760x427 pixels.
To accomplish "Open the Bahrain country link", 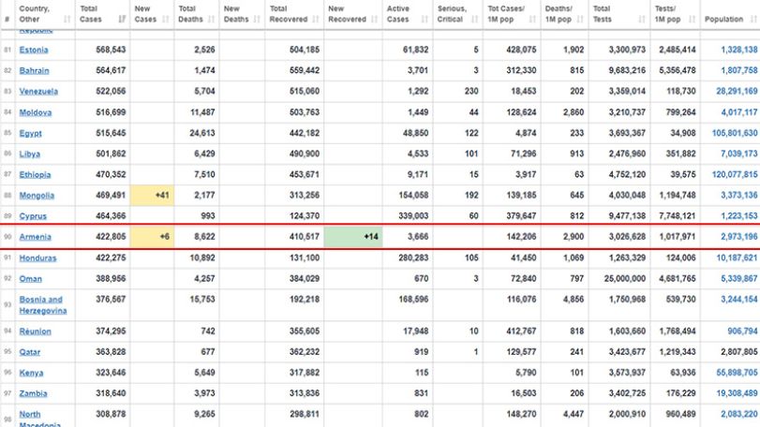I will coord(34,70).
